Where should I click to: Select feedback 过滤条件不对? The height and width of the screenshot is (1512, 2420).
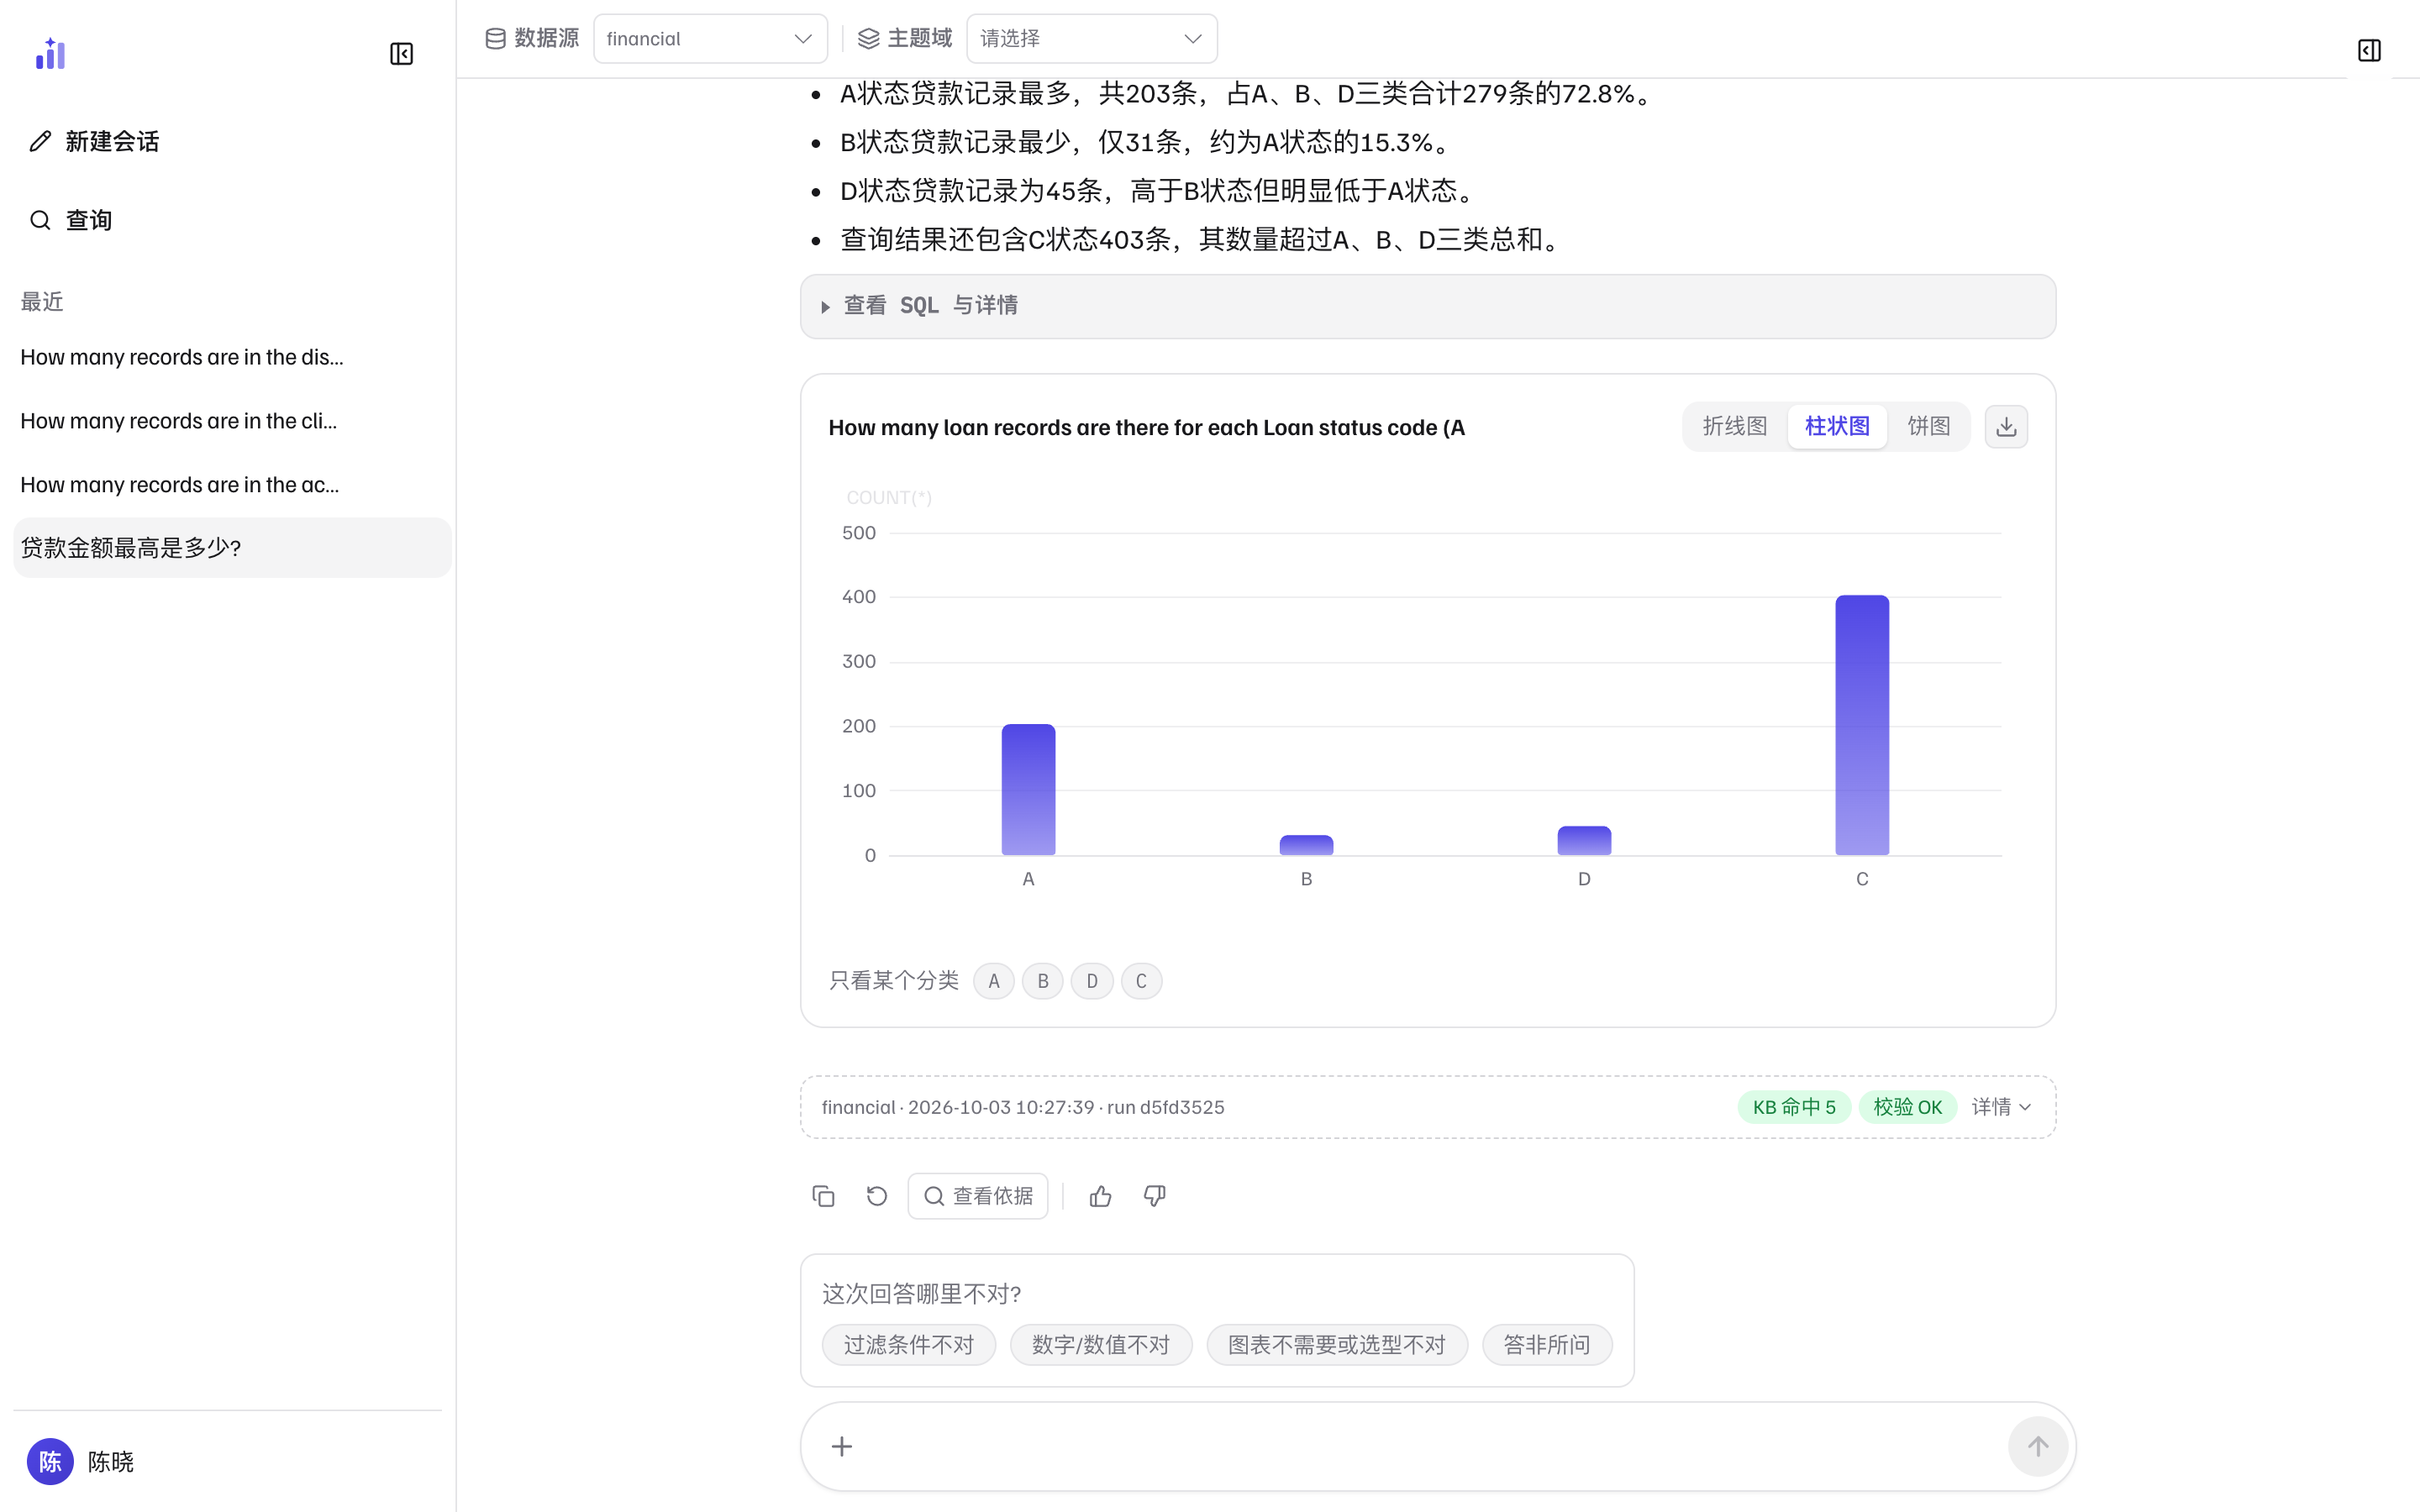(908, 1345)
